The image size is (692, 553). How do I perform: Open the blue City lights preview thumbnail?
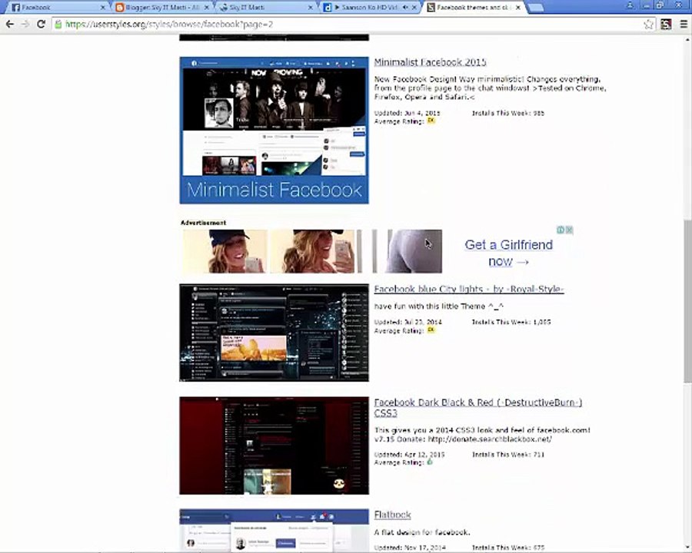click(274, 333)
